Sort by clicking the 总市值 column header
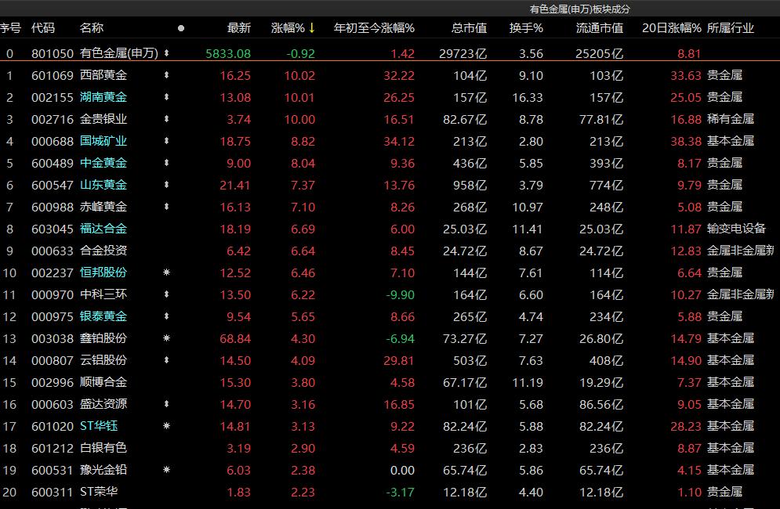Viewport: 780px width, 509px height. pyautogui.click(x=468, y=27)
